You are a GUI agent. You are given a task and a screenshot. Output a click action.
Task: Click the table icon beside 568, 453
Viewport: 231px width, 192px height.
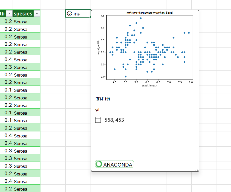tap(98, 120)
